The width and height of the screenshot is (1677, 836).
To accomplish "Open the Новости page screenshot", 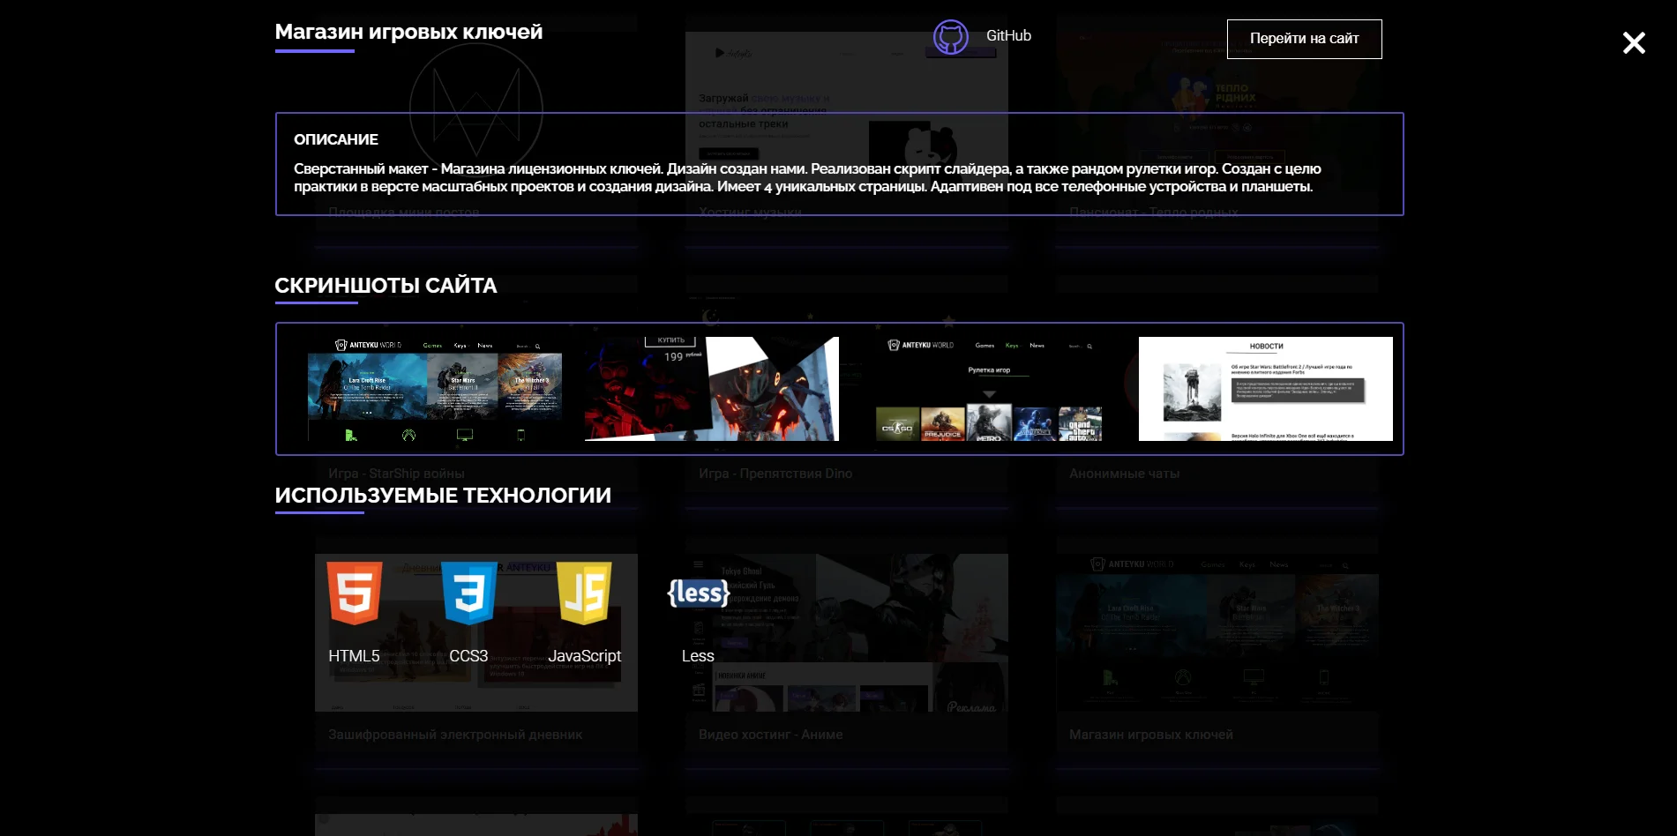I will pyautogui.click(x=1266, y=389).
